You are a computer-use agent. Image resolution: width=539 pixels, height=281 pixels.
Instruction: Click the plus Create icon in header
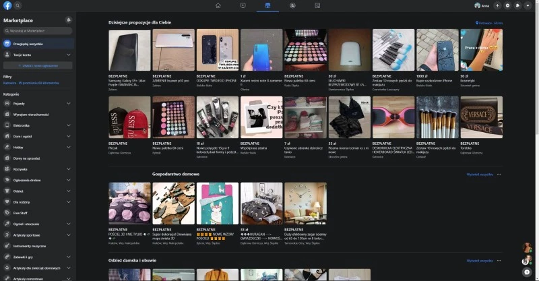[x=497, y=5]
